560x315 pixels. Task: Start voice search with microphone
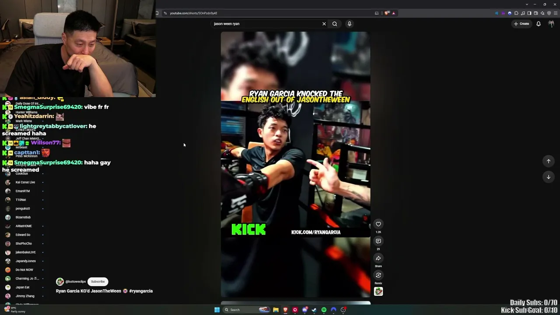point(350,24)
